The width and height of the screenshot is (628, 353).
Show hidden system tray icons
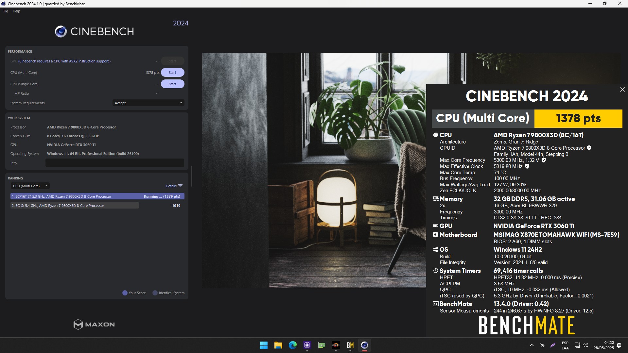532,345
